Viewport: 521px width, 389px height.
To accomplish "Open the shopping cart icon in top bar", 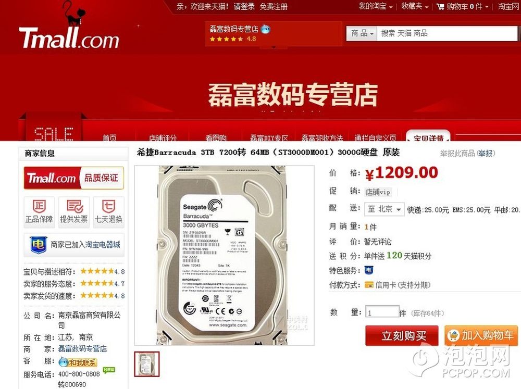I will [440, 6].
